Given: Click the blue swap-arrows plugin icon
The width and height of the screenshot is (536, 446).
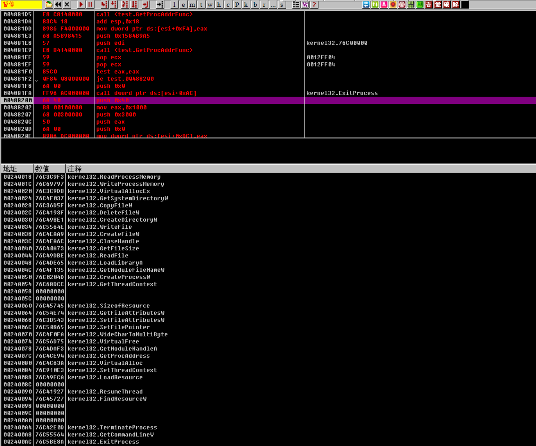Looking at the screenshot, I should tap(366, 4).
